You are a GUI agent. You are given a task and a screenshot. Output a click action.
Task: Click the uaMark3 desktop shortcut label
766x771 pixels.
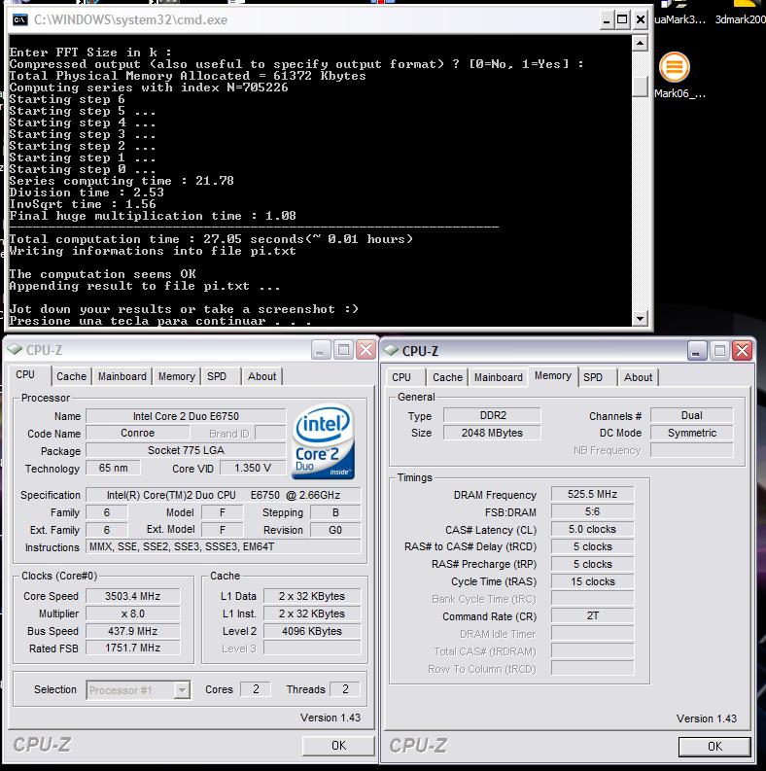coord(679,19)
